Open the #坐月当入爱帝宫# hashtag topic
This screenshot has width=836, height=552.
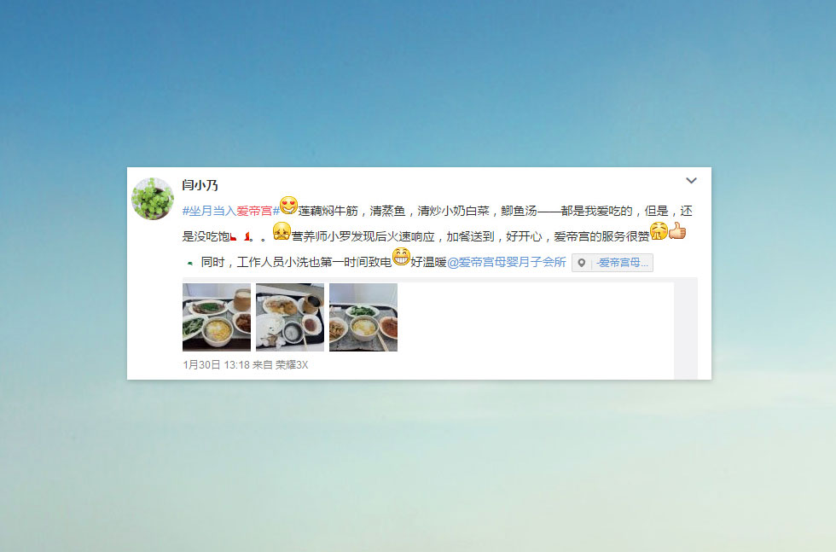[231, 211]
